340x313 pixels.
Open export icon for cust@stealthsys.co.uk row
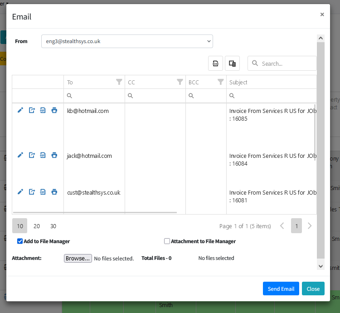click(x=32, y=192)
